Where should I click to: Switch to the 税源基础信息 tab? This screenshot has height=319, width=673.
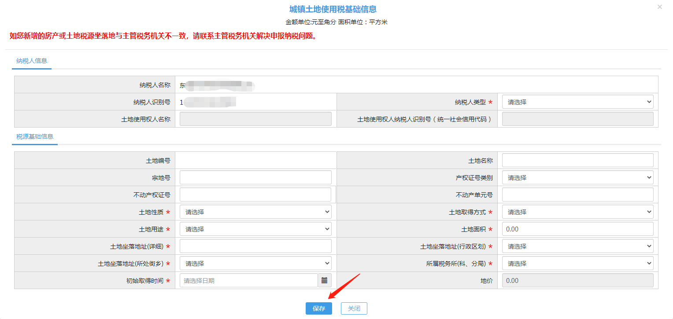35,137
